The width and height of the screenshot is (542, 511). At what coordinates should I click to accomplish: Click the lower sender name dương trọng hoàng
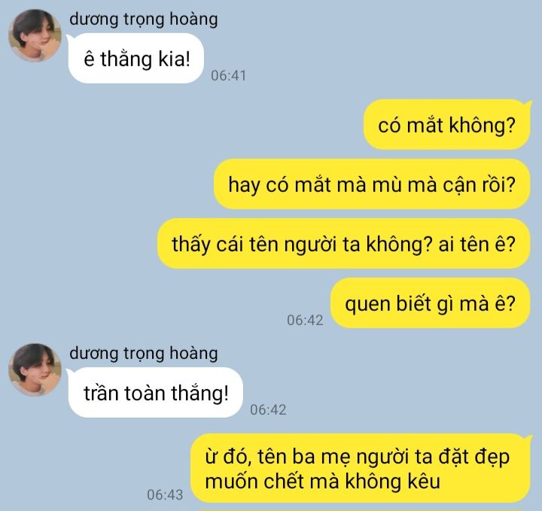coord(144,353)
